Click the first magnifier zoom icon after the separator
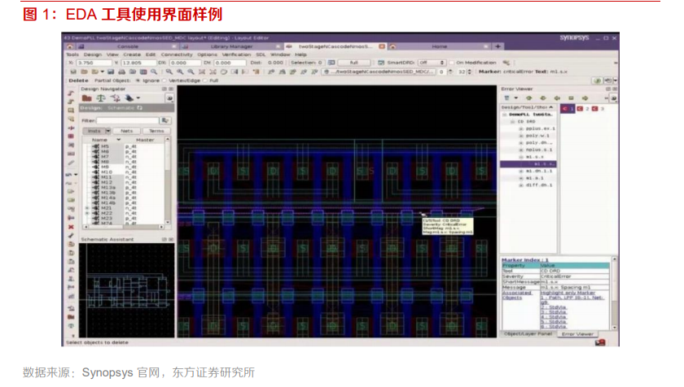Screen dimensions: 684x387 point(169,72)
